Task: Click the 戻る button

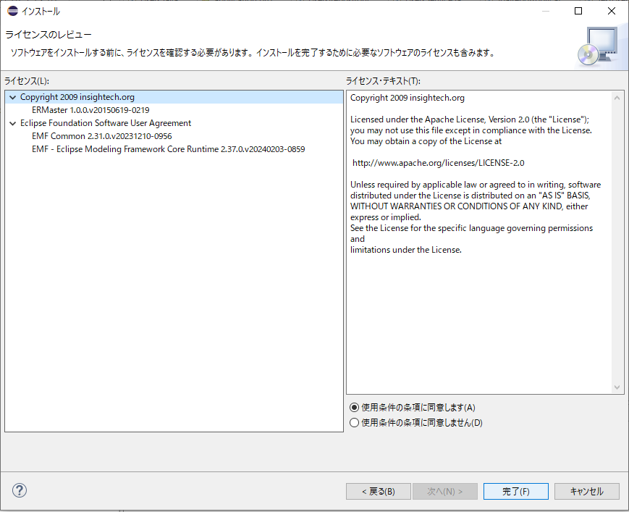Action: tap(378, 491)
